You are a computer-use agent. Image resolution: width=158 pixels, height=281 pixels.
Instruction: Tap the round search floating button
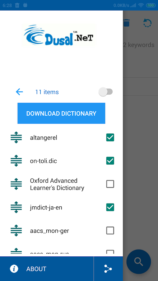coord(139,262)
